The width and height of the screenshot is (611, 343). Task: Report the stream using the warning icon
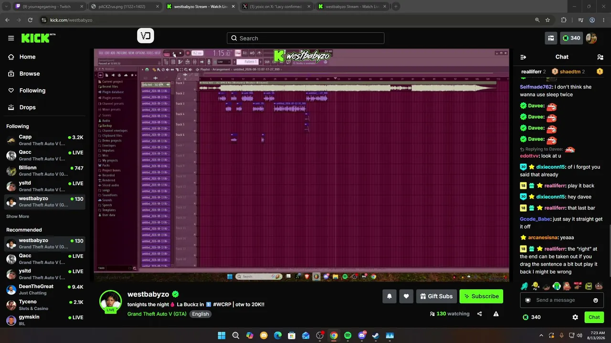pos(496,314)
